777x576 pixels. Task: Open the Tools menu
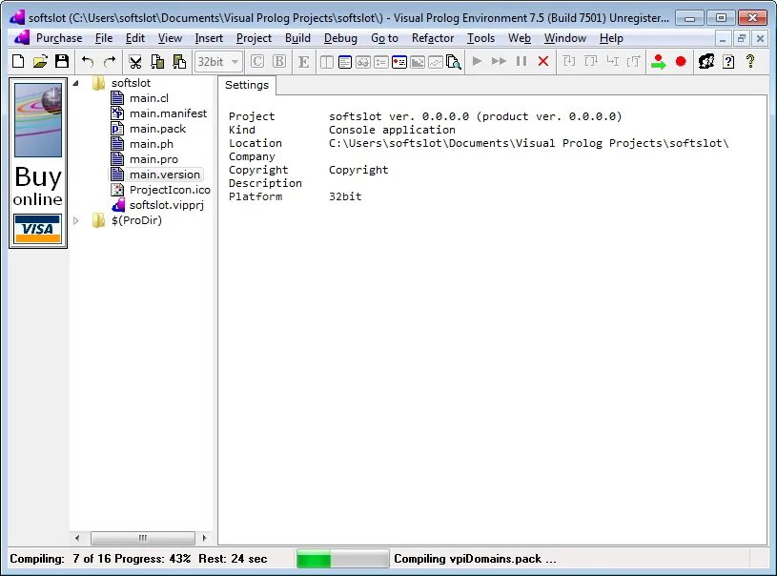click(x=481, y=38)
